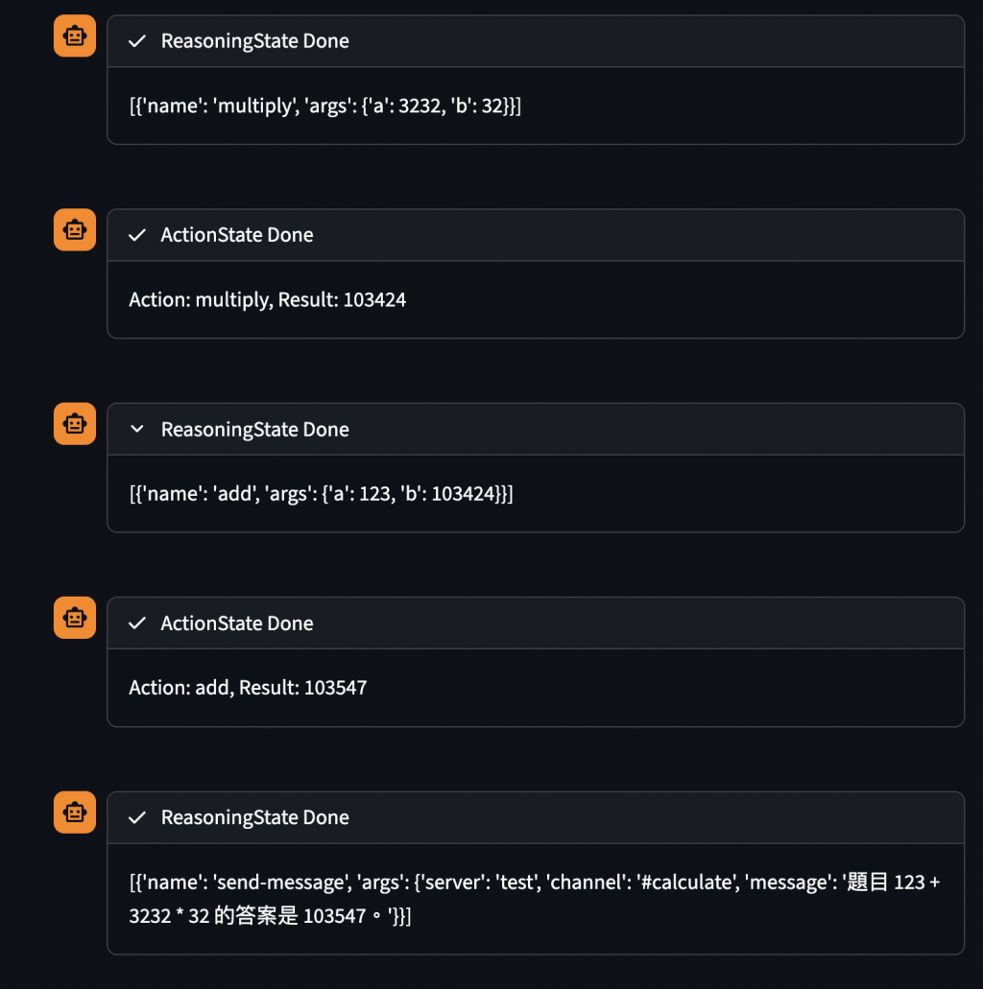Click the checkmark icon on the send-message ReasoningState header
Viewport: 983px width, 989px height.
tap(137, 818)
